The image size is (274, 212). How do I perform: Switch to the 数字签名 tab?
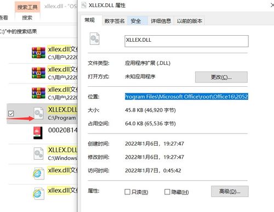[x=115, y=21]
